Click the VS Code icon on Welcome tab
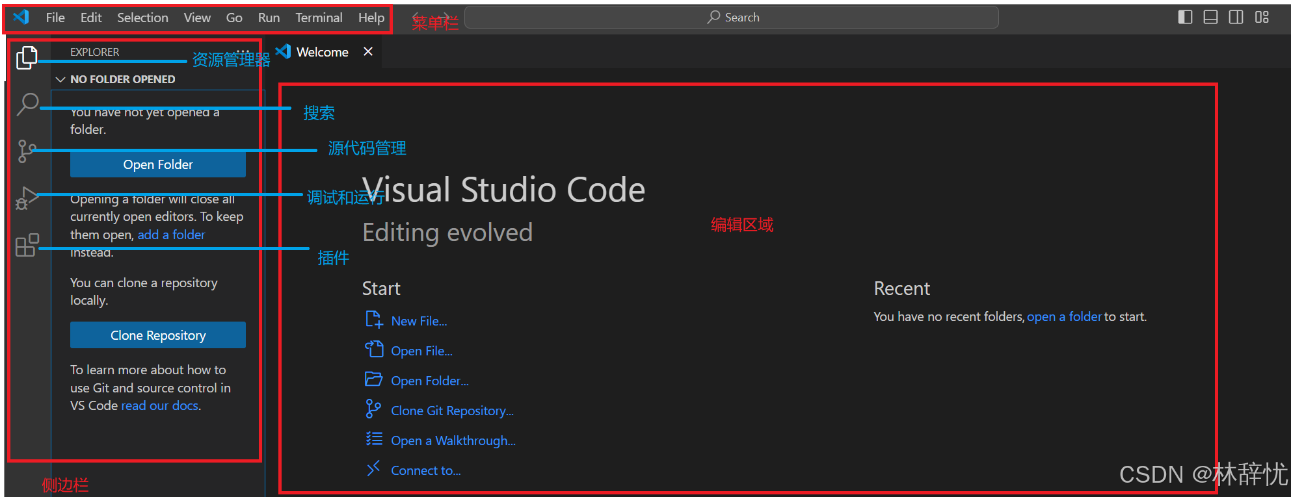 pyautogui.click(x=283, y=51)
